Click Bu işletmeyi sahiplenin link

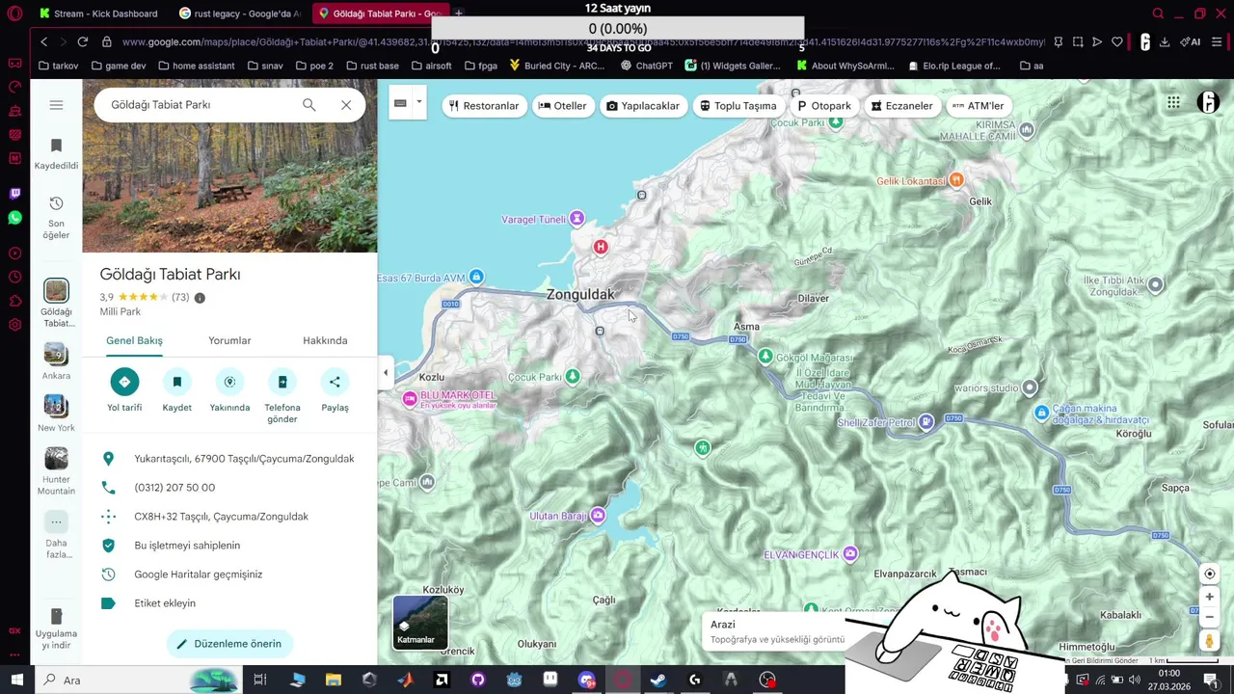187,546
